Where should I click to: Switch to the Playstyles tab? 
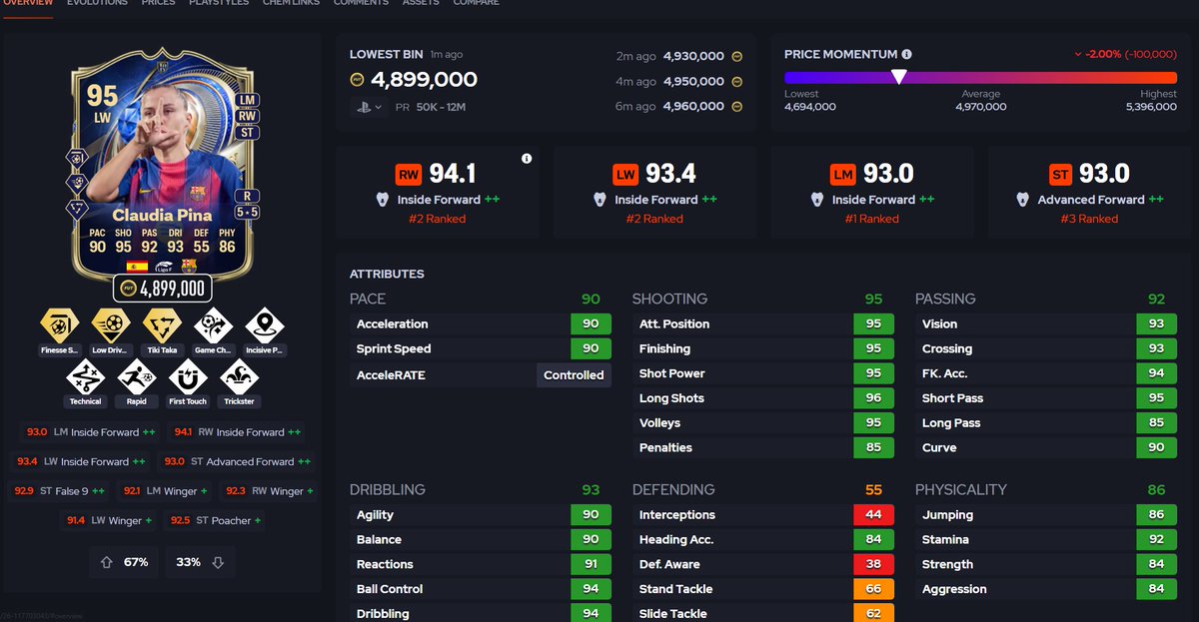click(x=218, y=3)
